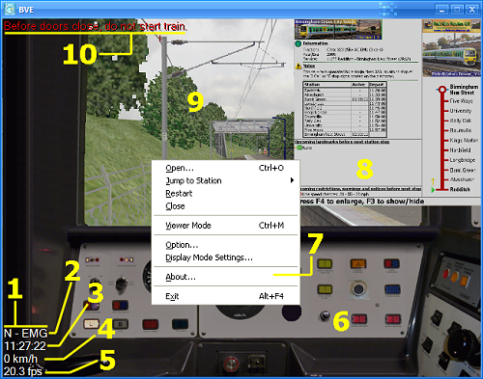Click the green current-position arrow beside Redditch
This screenshot has width=483, height=379.
point(433,190)
